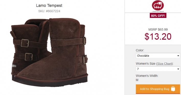Viewport: 181px width, 95px height.
Task: Click the $13.20 sale price
Action: pyautogui.click(x=158, y=37)
